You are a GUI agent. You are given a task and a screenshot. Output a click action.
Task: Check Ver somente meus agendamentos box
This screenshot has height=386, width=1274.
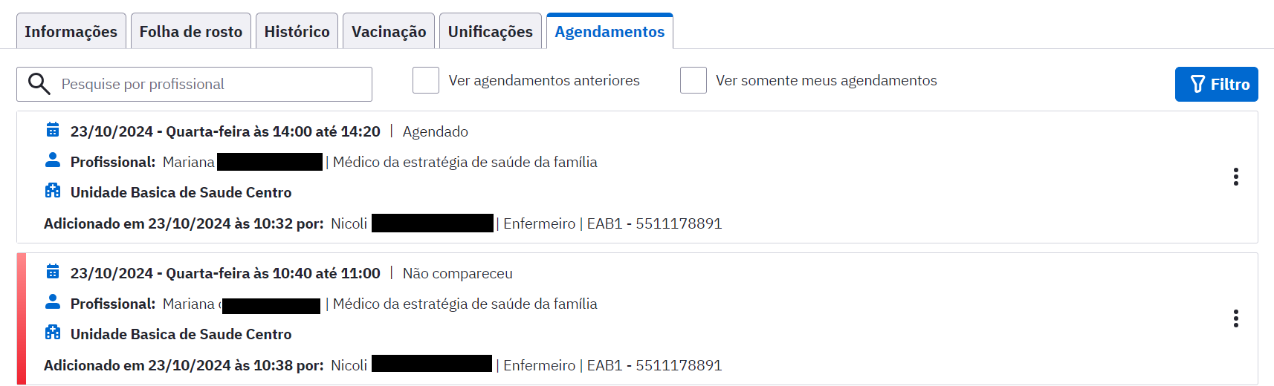point(693,80)
